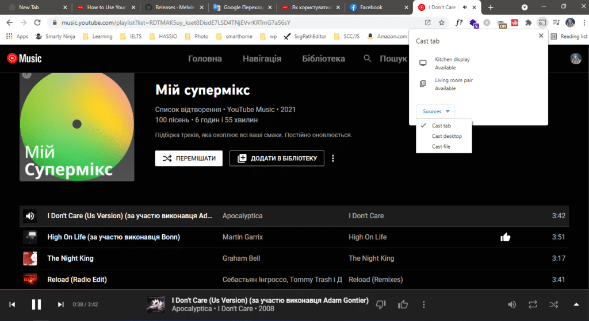Click the search magnifier icon
Viewport: 589px width, 321px height.
click(x=368, y=59)
